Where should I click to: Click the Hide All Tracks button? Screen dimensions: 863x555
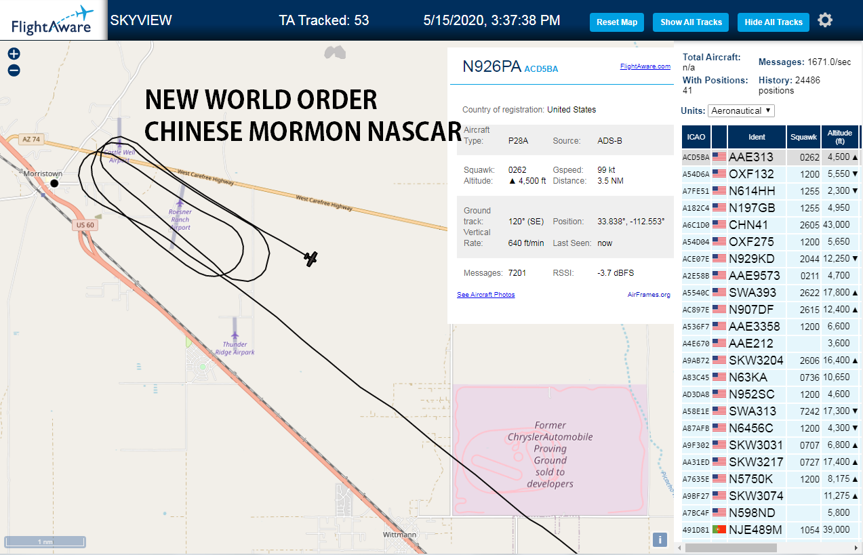click(x=774, y=22)
